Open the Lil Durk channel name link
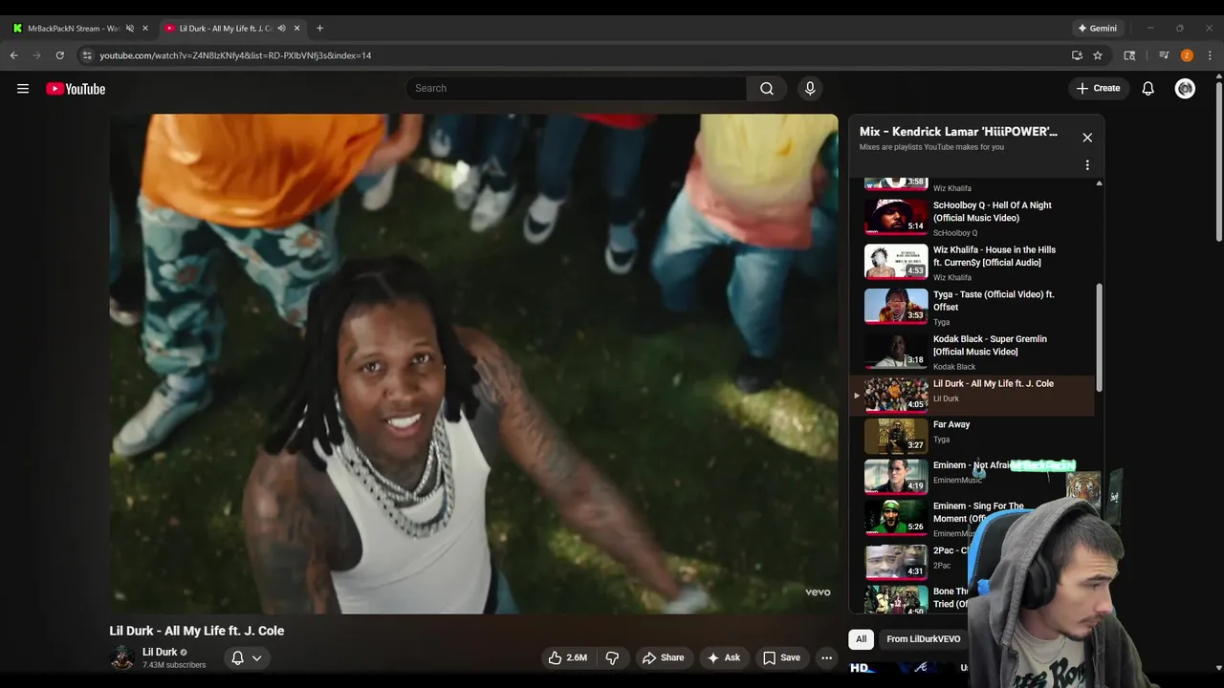 (x=160, y=652)
